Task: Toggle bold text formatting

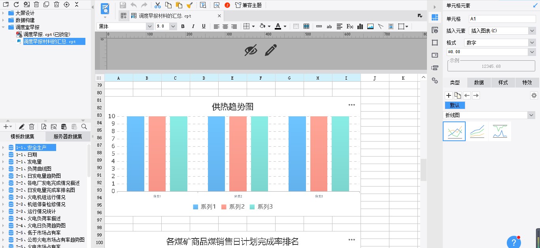Action: 183,26
